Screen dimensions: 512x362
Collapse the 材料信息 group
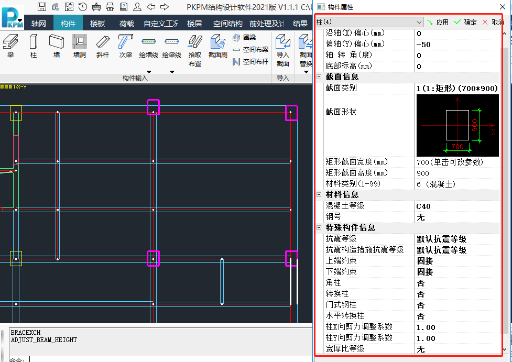click(319, 194)
